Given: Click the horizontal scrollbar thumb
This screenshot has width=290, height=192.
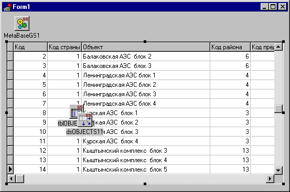Looking at the screenshot, I should click(x=20, y=178).
